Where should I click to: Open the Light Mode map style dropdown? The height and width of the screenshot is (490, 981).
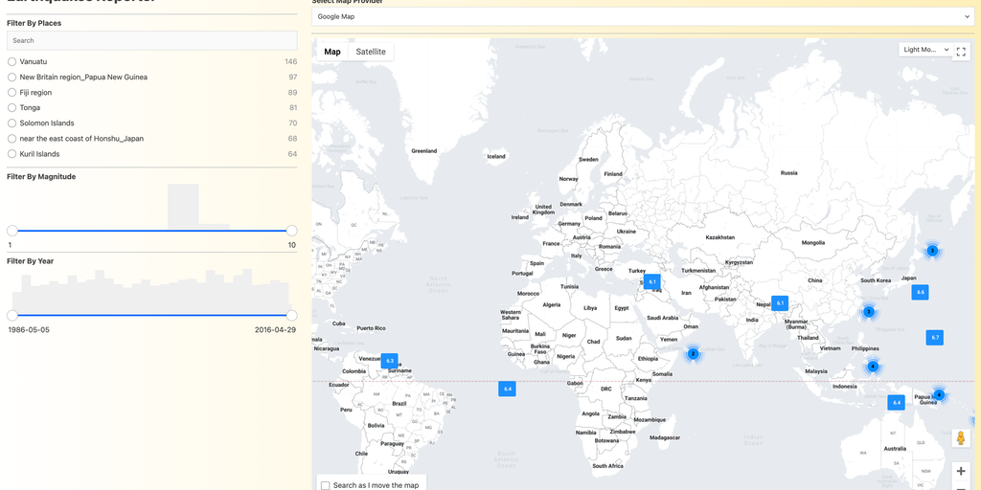925,50
